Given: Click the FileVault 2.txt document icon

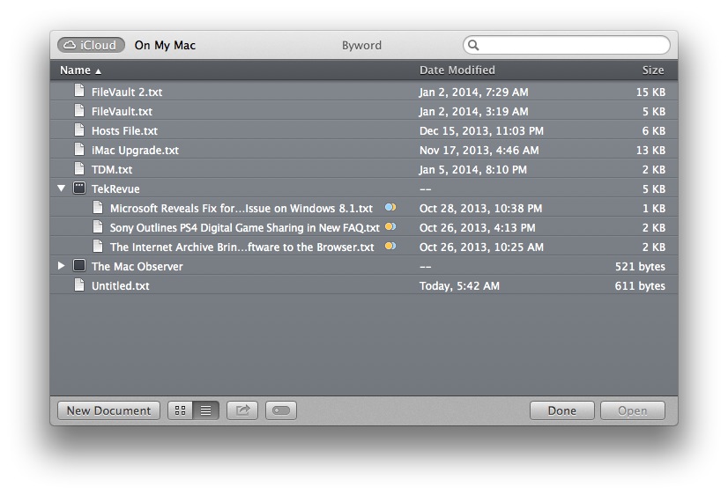Looking at the screenshot, I should (x=79, y=91).
